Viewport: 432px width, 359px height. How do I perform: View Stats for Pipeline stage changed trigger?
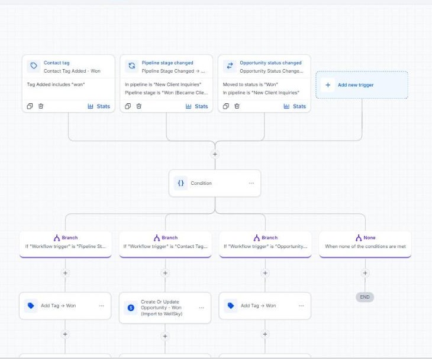[x=196, y=106]
